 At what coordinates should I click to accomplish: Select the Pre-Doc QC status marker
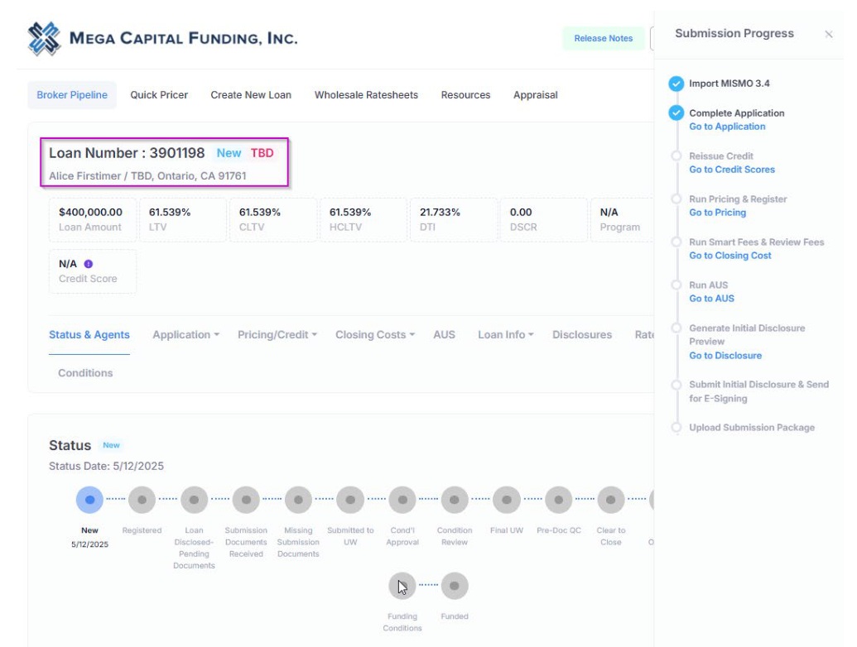(x=559, y=500)
